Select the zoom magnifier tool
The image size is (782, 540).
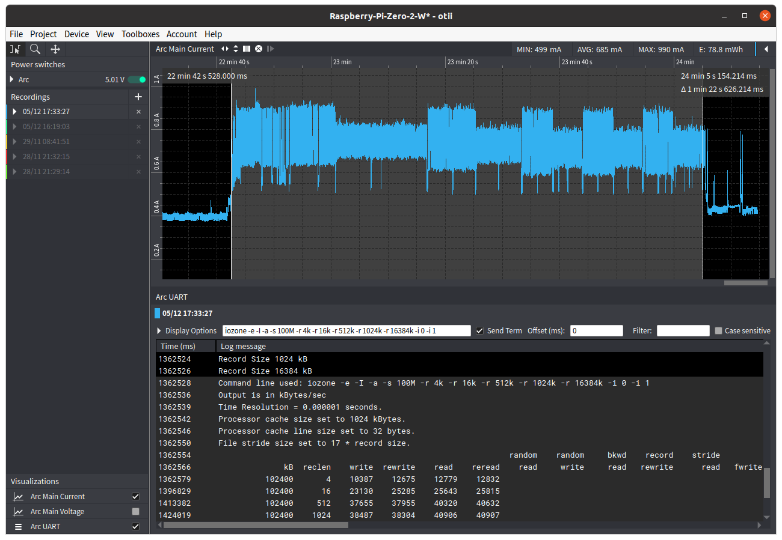point(35,49)
